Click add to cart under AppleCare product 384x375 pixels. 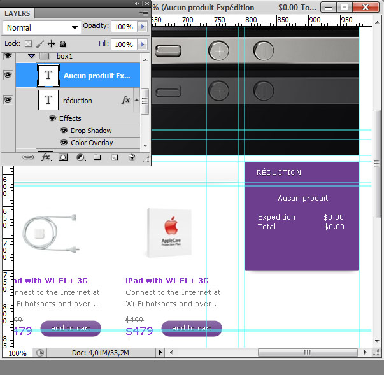pyautogui.click(x=192, y=329)
